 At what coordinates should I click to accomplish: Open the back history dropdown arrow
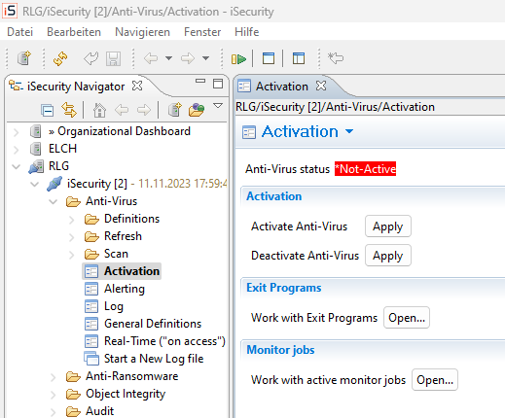(168, 58)
